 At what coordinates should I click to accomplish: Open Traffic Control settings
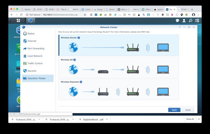pyautogui.click(x=38, y=63)
